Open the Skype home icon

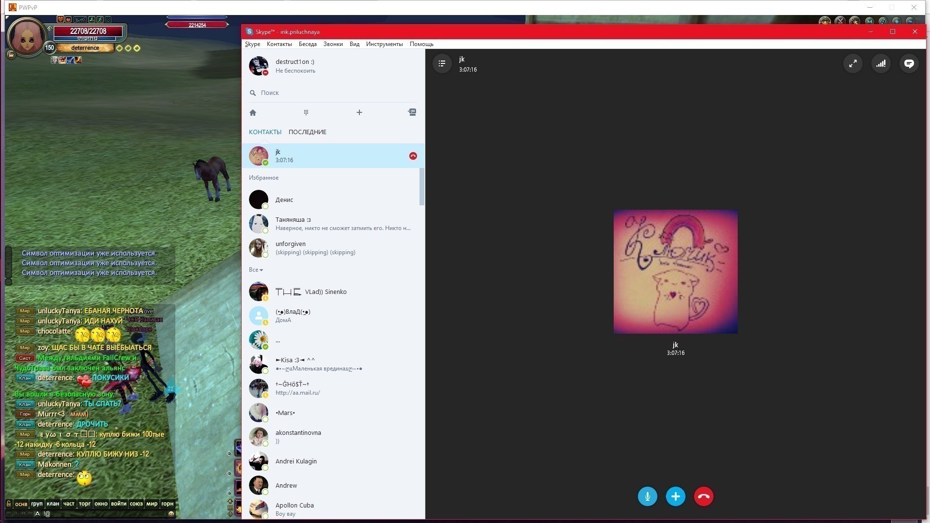pyautogui.click(x=253, y=112)
